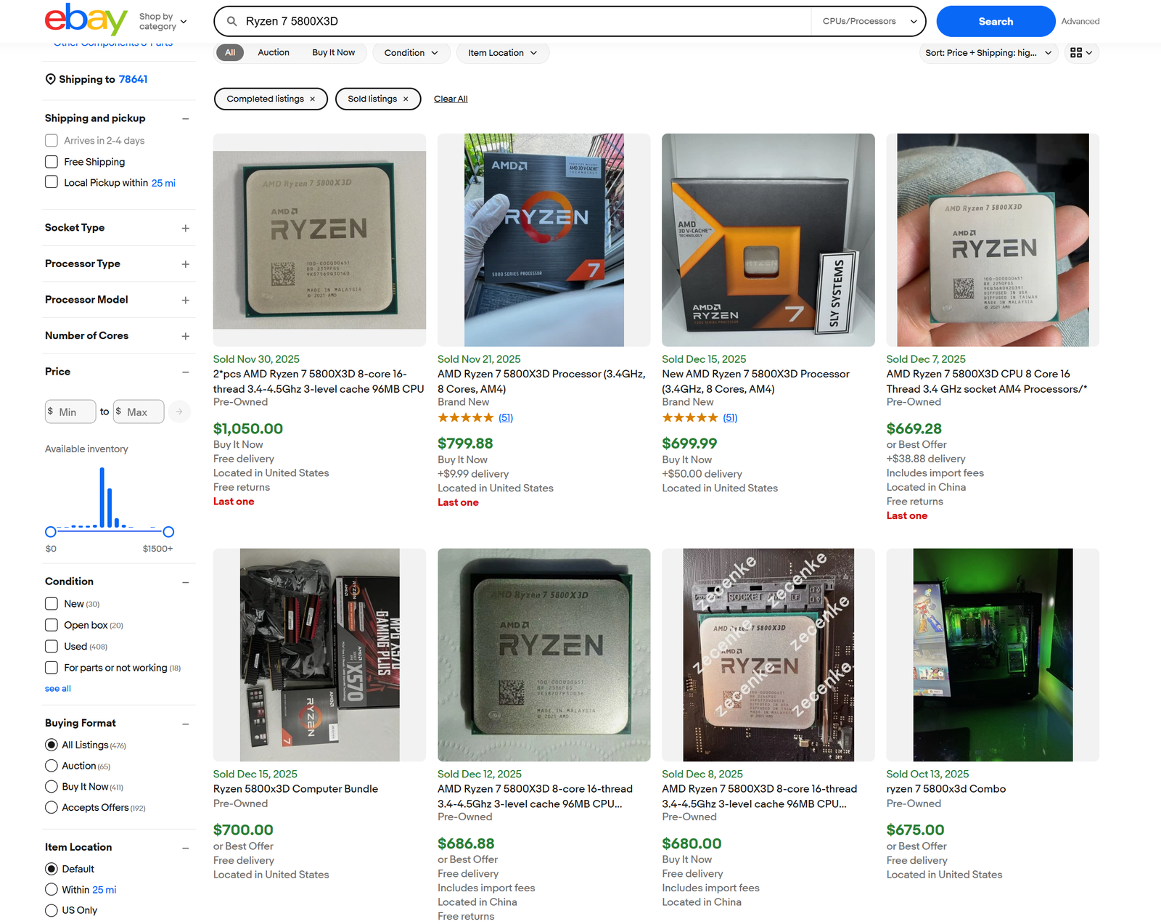Remove the Sold listings filter chip
1161x924 pixels.
[x=406, y=99]
